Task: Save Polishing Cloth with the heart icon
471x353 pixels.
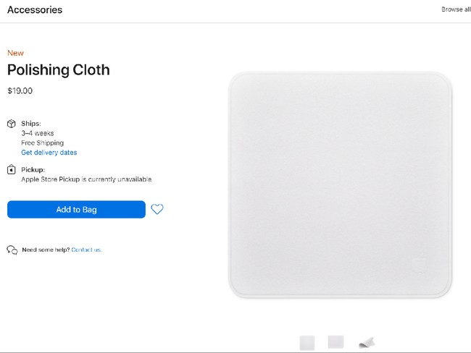Action: [x=157, y=209]
